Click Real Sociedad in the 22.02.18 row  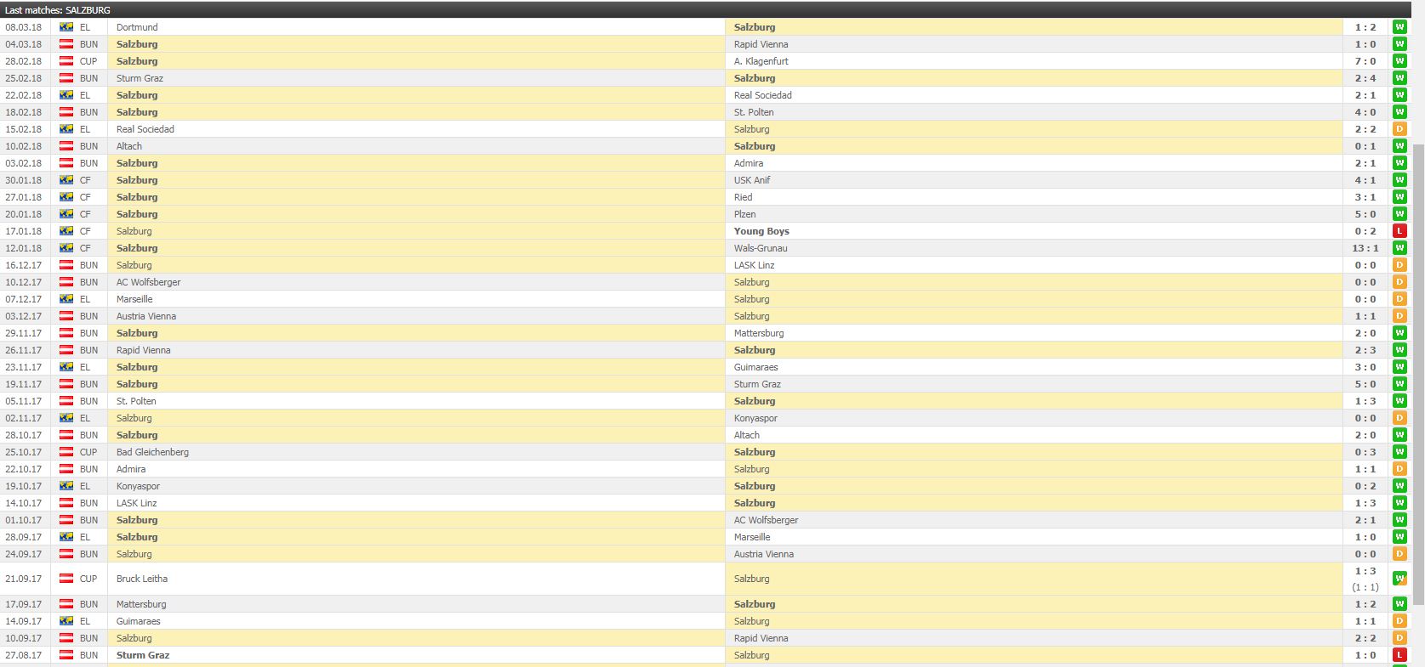762,95
